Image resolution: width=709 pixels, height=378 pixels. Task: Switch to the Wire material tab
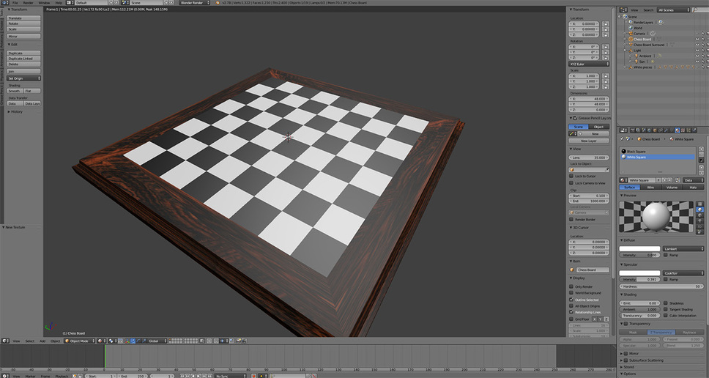click(650, 187)
